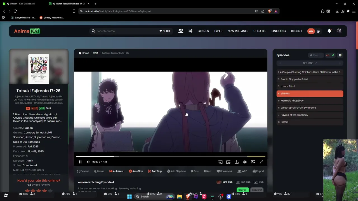This screenshot has width=358, height=201.
Task: Switch title language to en
Action: (x=311, y=31)
